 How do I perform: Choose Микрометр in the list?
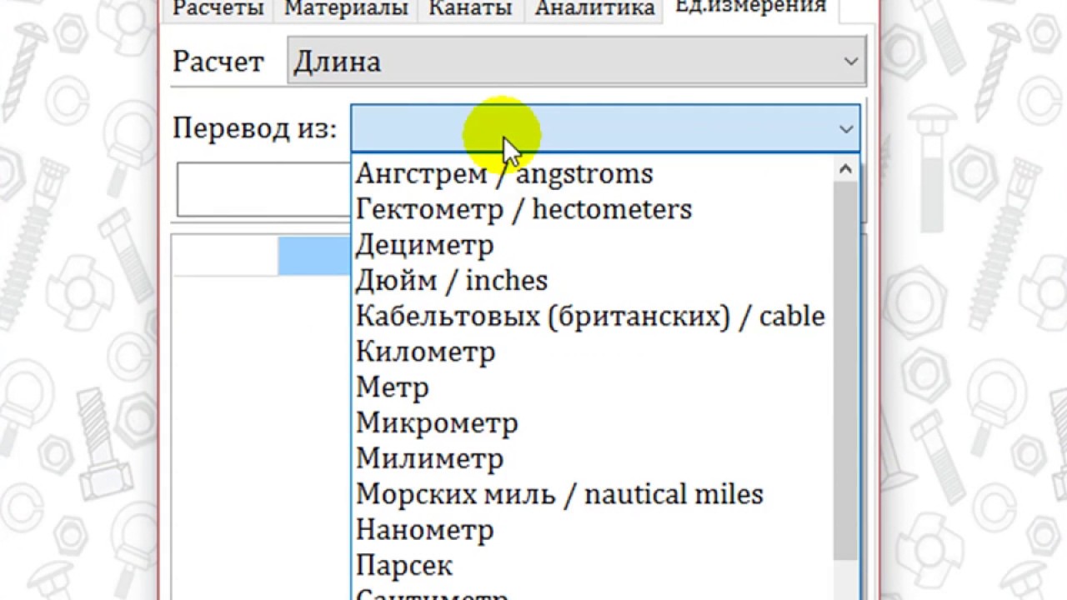[x=437, y=423]
